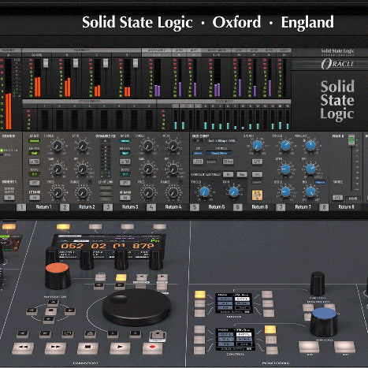
Task: Select return number 4 button
Action: point(151,207)
